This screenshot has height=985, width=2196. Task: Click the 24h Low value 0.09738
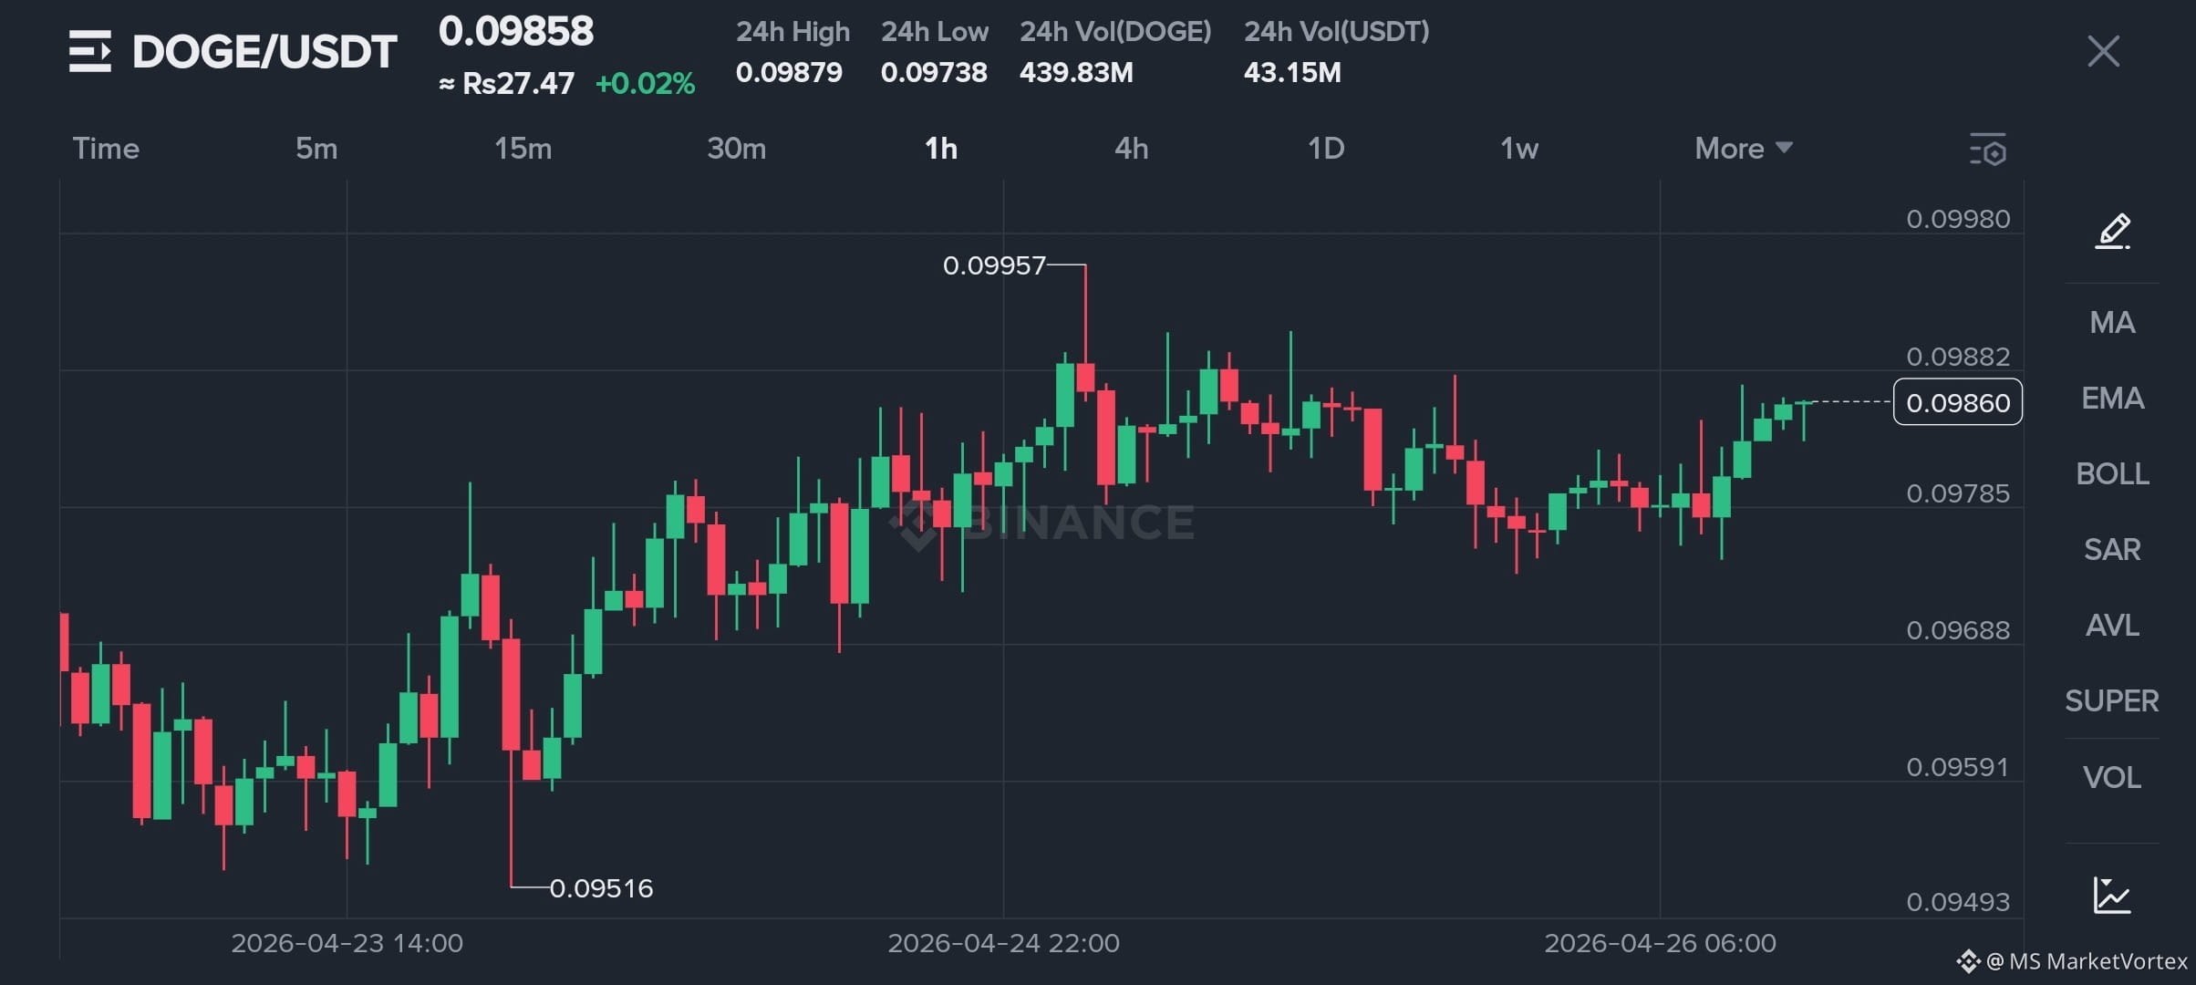934,72
